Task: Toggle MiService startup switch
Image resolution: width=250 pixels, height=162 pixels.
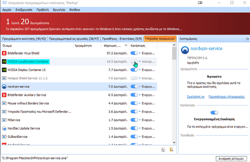Action: (134, 120)
